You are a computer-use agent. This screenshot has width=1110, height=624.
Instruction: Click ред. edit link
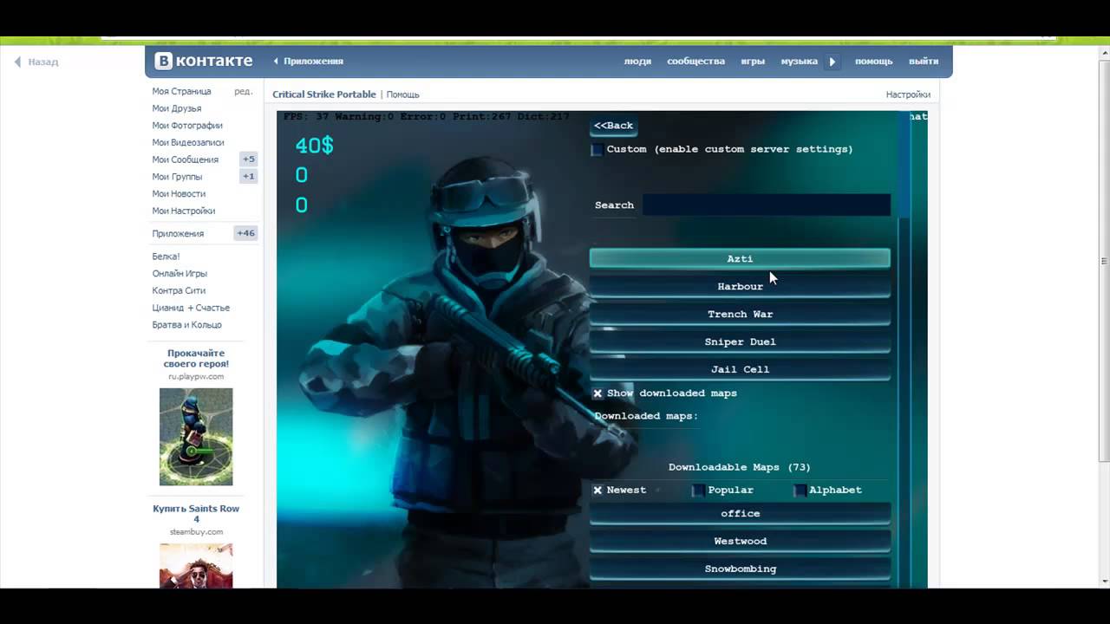[244, 91]
